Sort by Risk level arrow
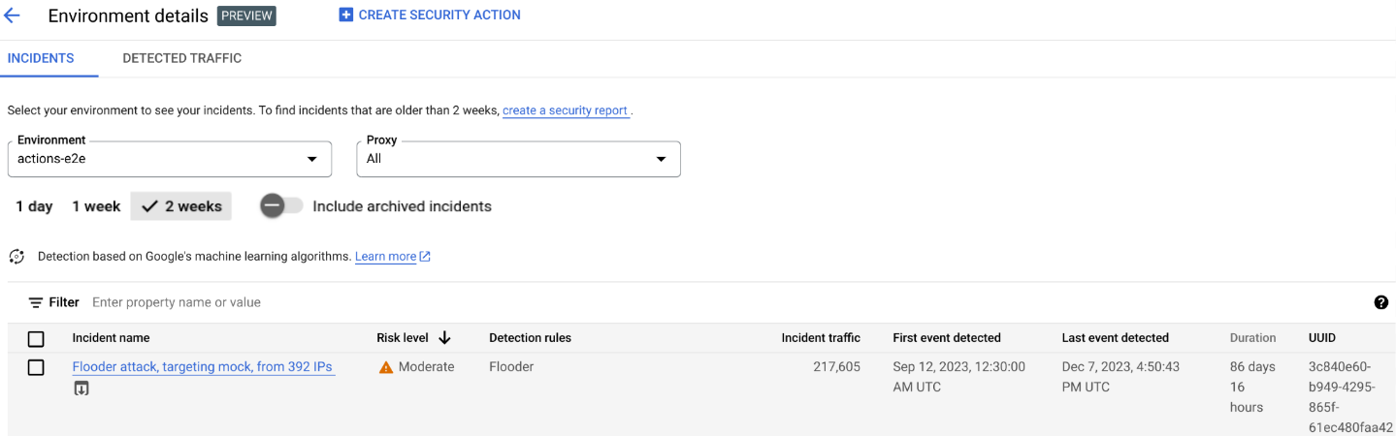The width and height of the screenshot is (1396, 436). [x=445, y=338]
